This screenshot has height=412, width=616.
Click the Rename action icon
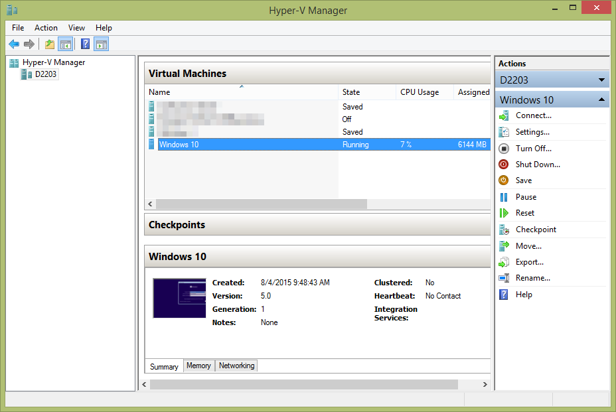pyautogui.click(x=504, y=278)
